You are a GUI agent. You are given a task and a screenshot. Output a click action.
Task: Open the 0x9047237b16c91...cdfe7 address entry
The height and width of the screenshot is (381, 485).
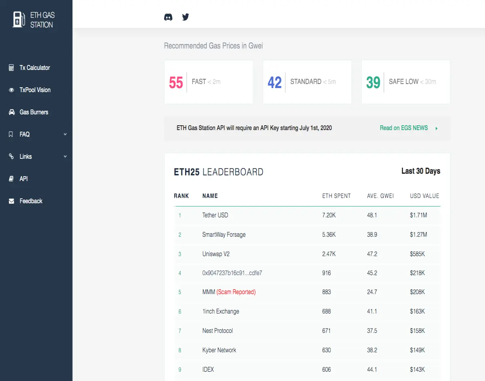[x=232, y=273]
